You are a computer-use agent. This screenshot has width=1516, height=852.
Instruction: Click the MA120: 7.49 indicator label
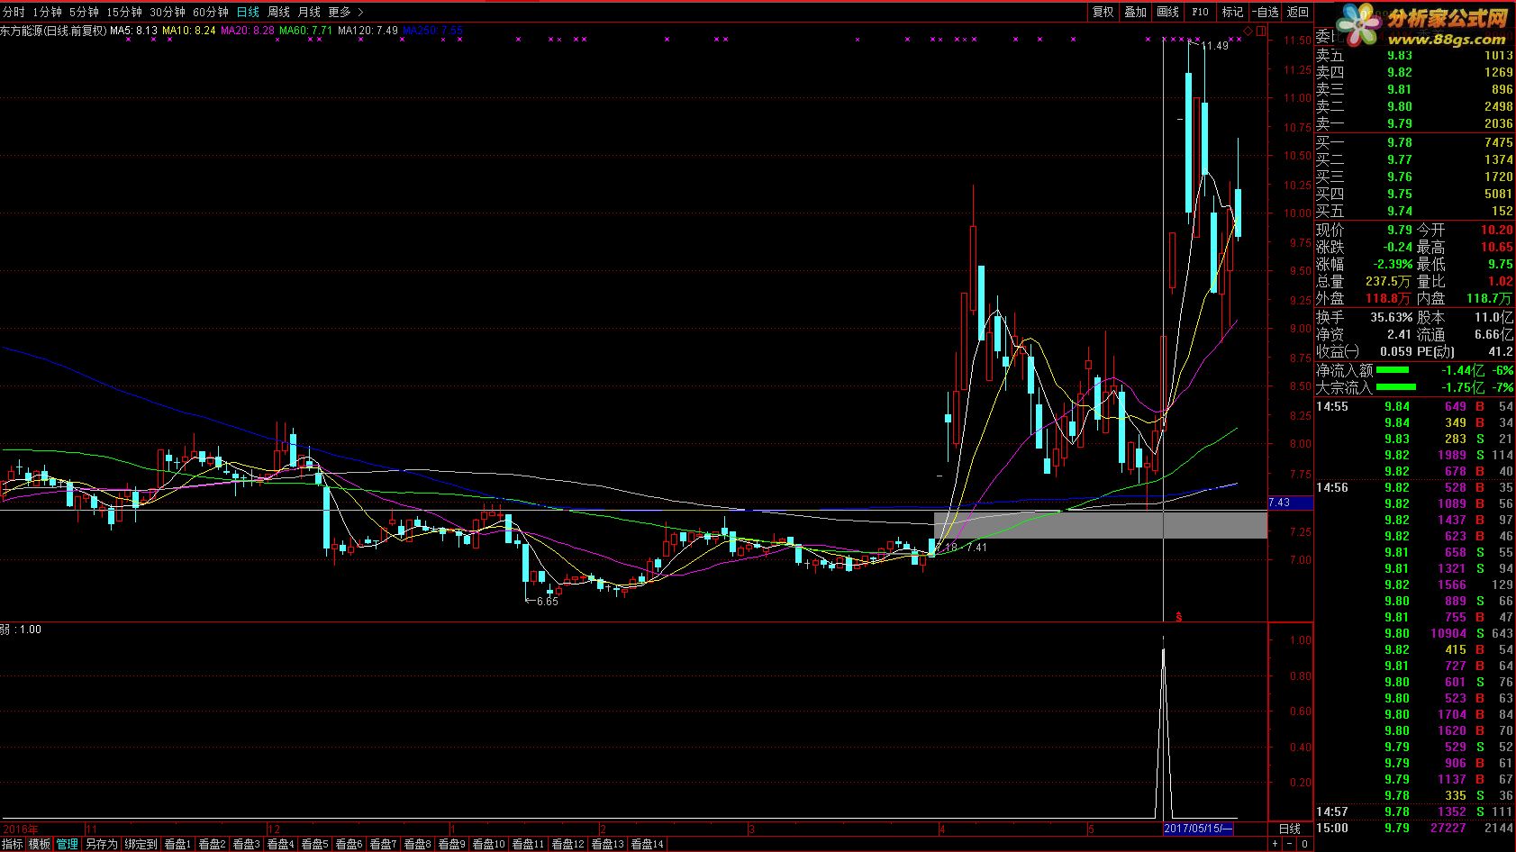click(x=368, y=31)
